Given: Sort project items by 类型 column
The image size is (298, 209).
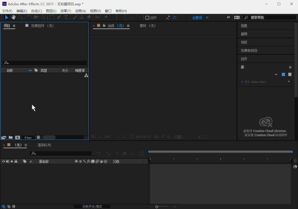Looking at the screenshot, I should coord(44,71).
